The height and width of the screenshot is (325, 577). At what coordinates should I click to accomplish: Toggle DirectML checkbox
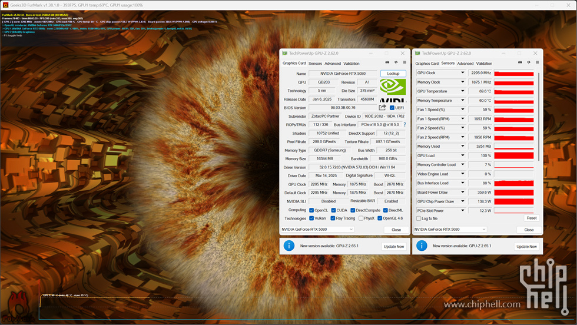tap(385, 210)
